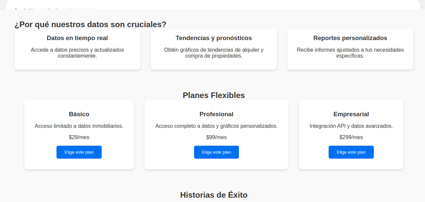Image resolution: width=425 pixels, height=202 pixels.
Task: Click the "Recibe informes ajustados" description text
Action: click(350, 53)
